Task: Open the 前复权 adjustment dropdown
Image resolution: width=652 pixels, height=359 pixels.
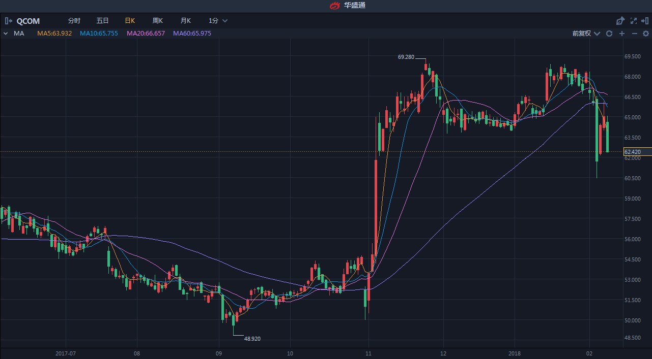Action: pyautogui.click(x=586, y=34)
